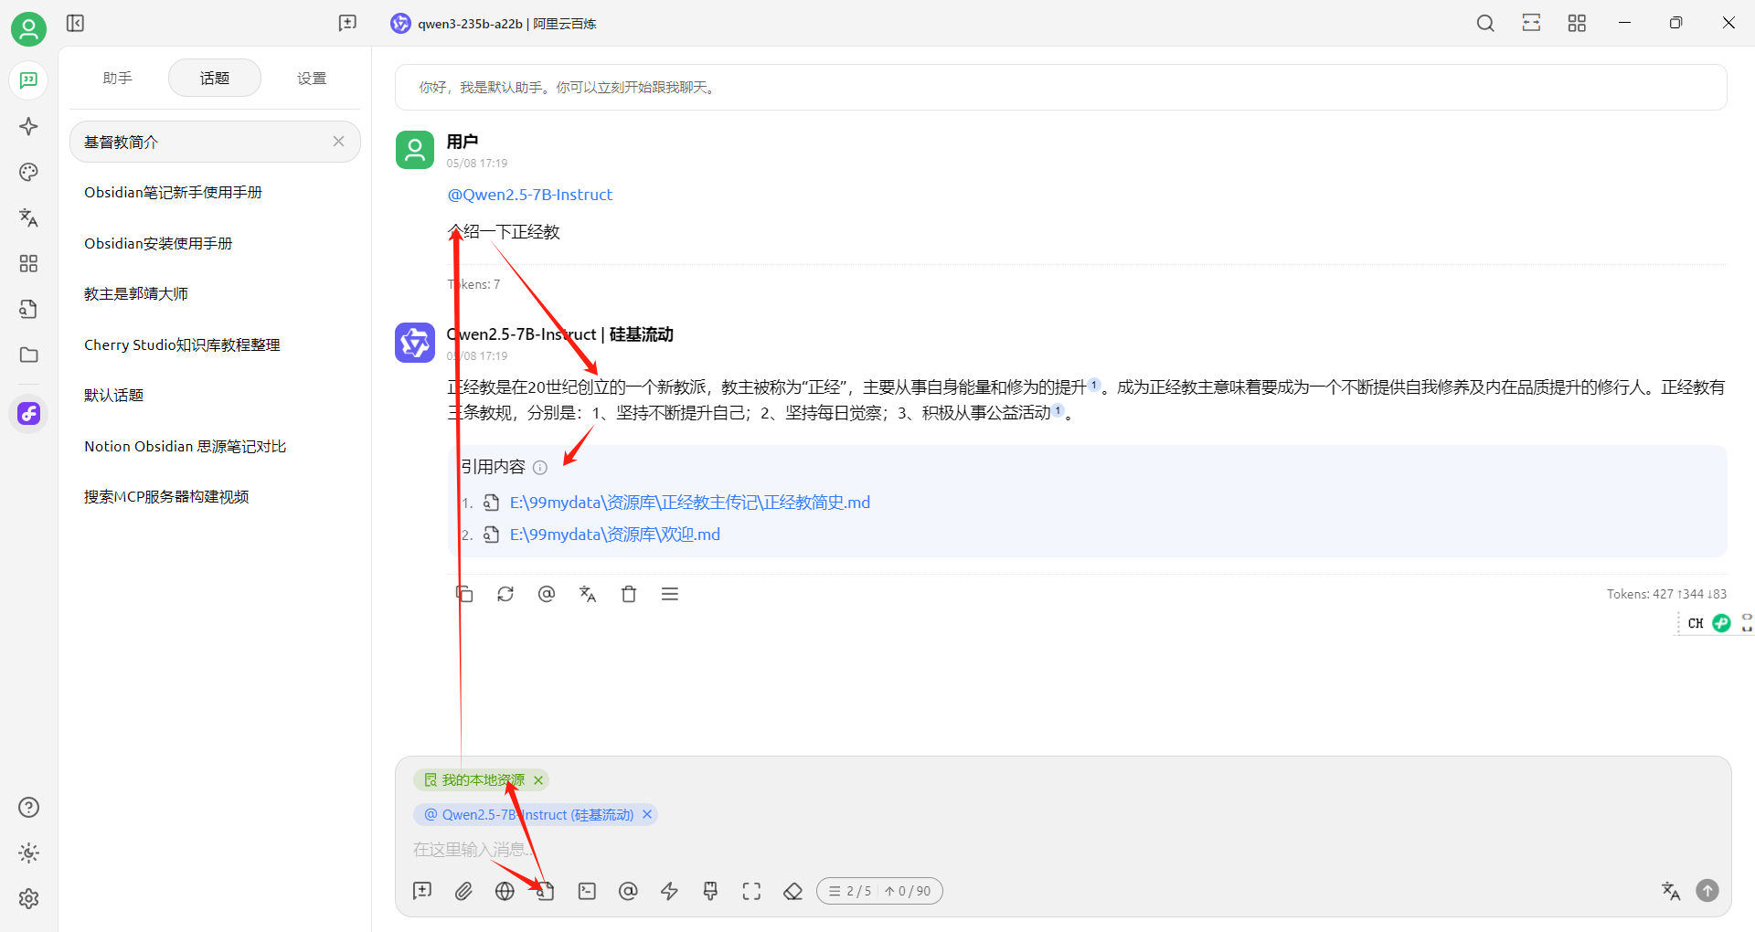
Task: Open the assistant chat sidebar icon
Action: click(x=28, y=80)
